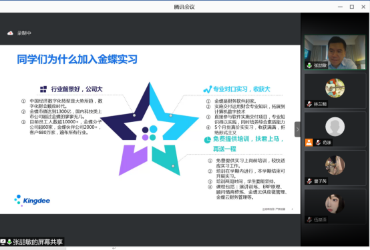Maximize the 腾讯会议 window
The image size is (370, 250).
[x=352, y=7]
